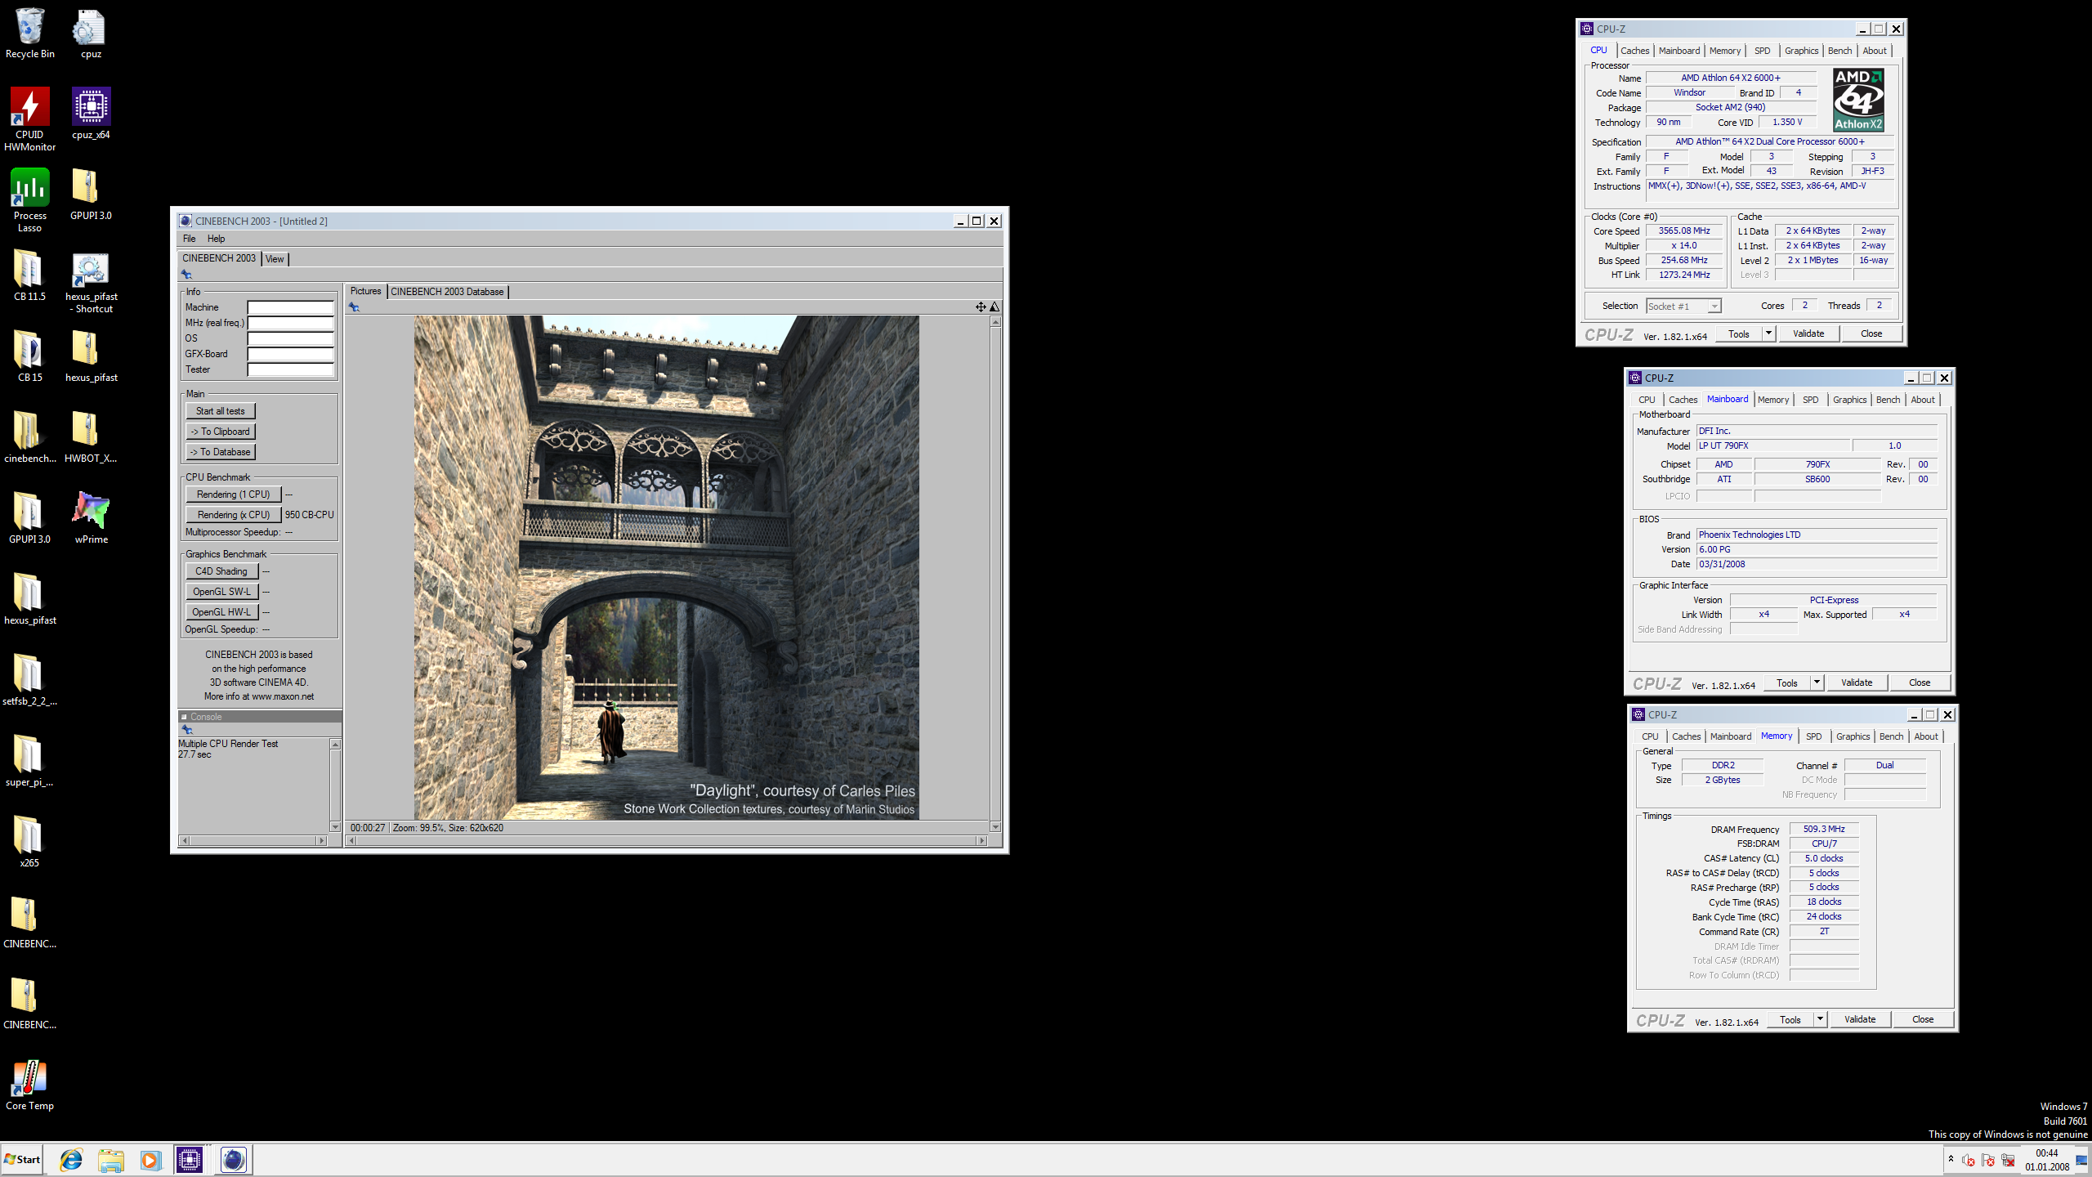Click Close button in Memory CPU-Z window
The width and height of the screenshot is (2092, 1177).
tap(1923, 1019)
